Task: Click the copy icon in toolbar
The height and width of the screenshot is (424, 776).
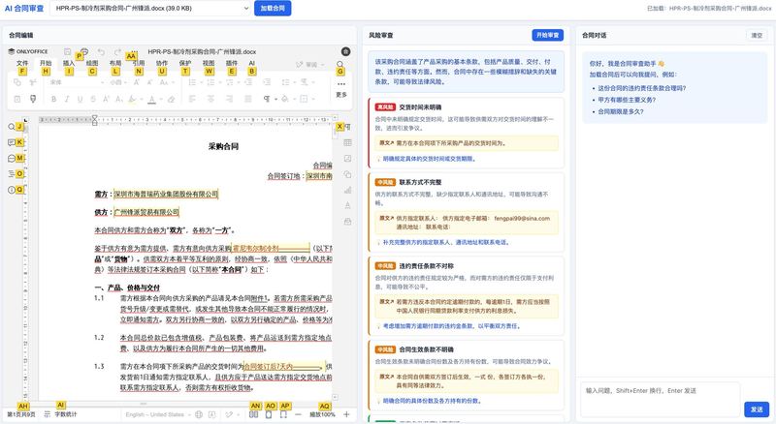Action: click(x=17, y=82)
